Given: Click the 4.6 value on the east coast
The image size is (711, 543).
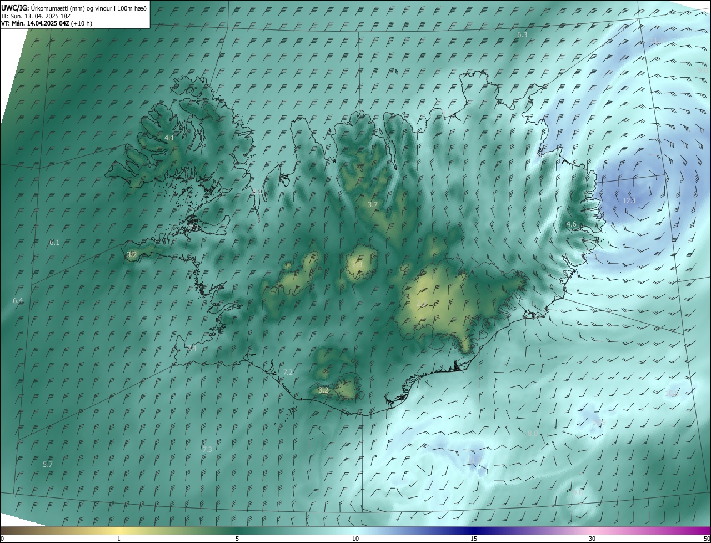Looking at the screenshot, I should 571,224.
